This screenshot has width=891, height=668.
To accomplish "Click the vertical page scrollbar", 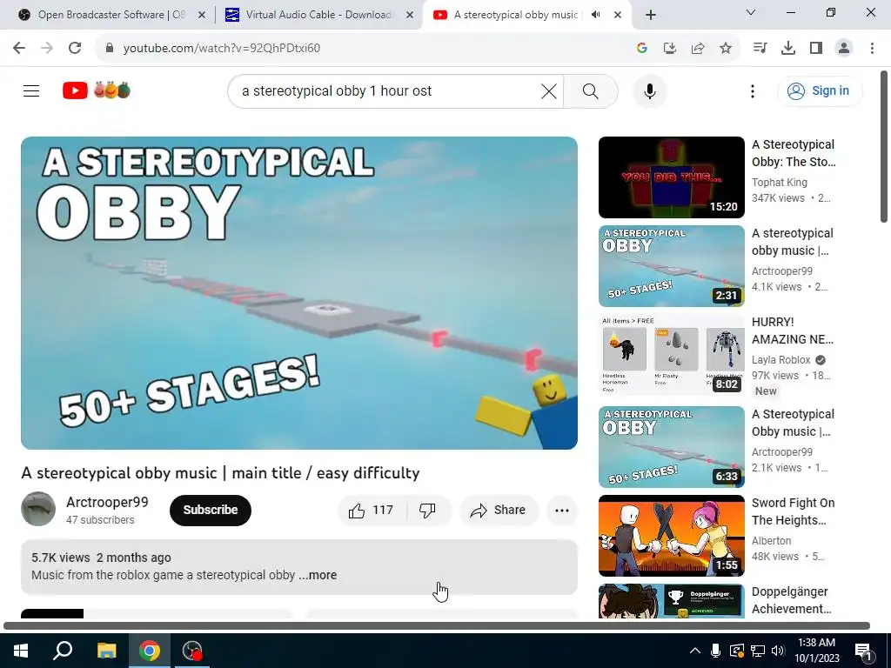I will (884, 148).
